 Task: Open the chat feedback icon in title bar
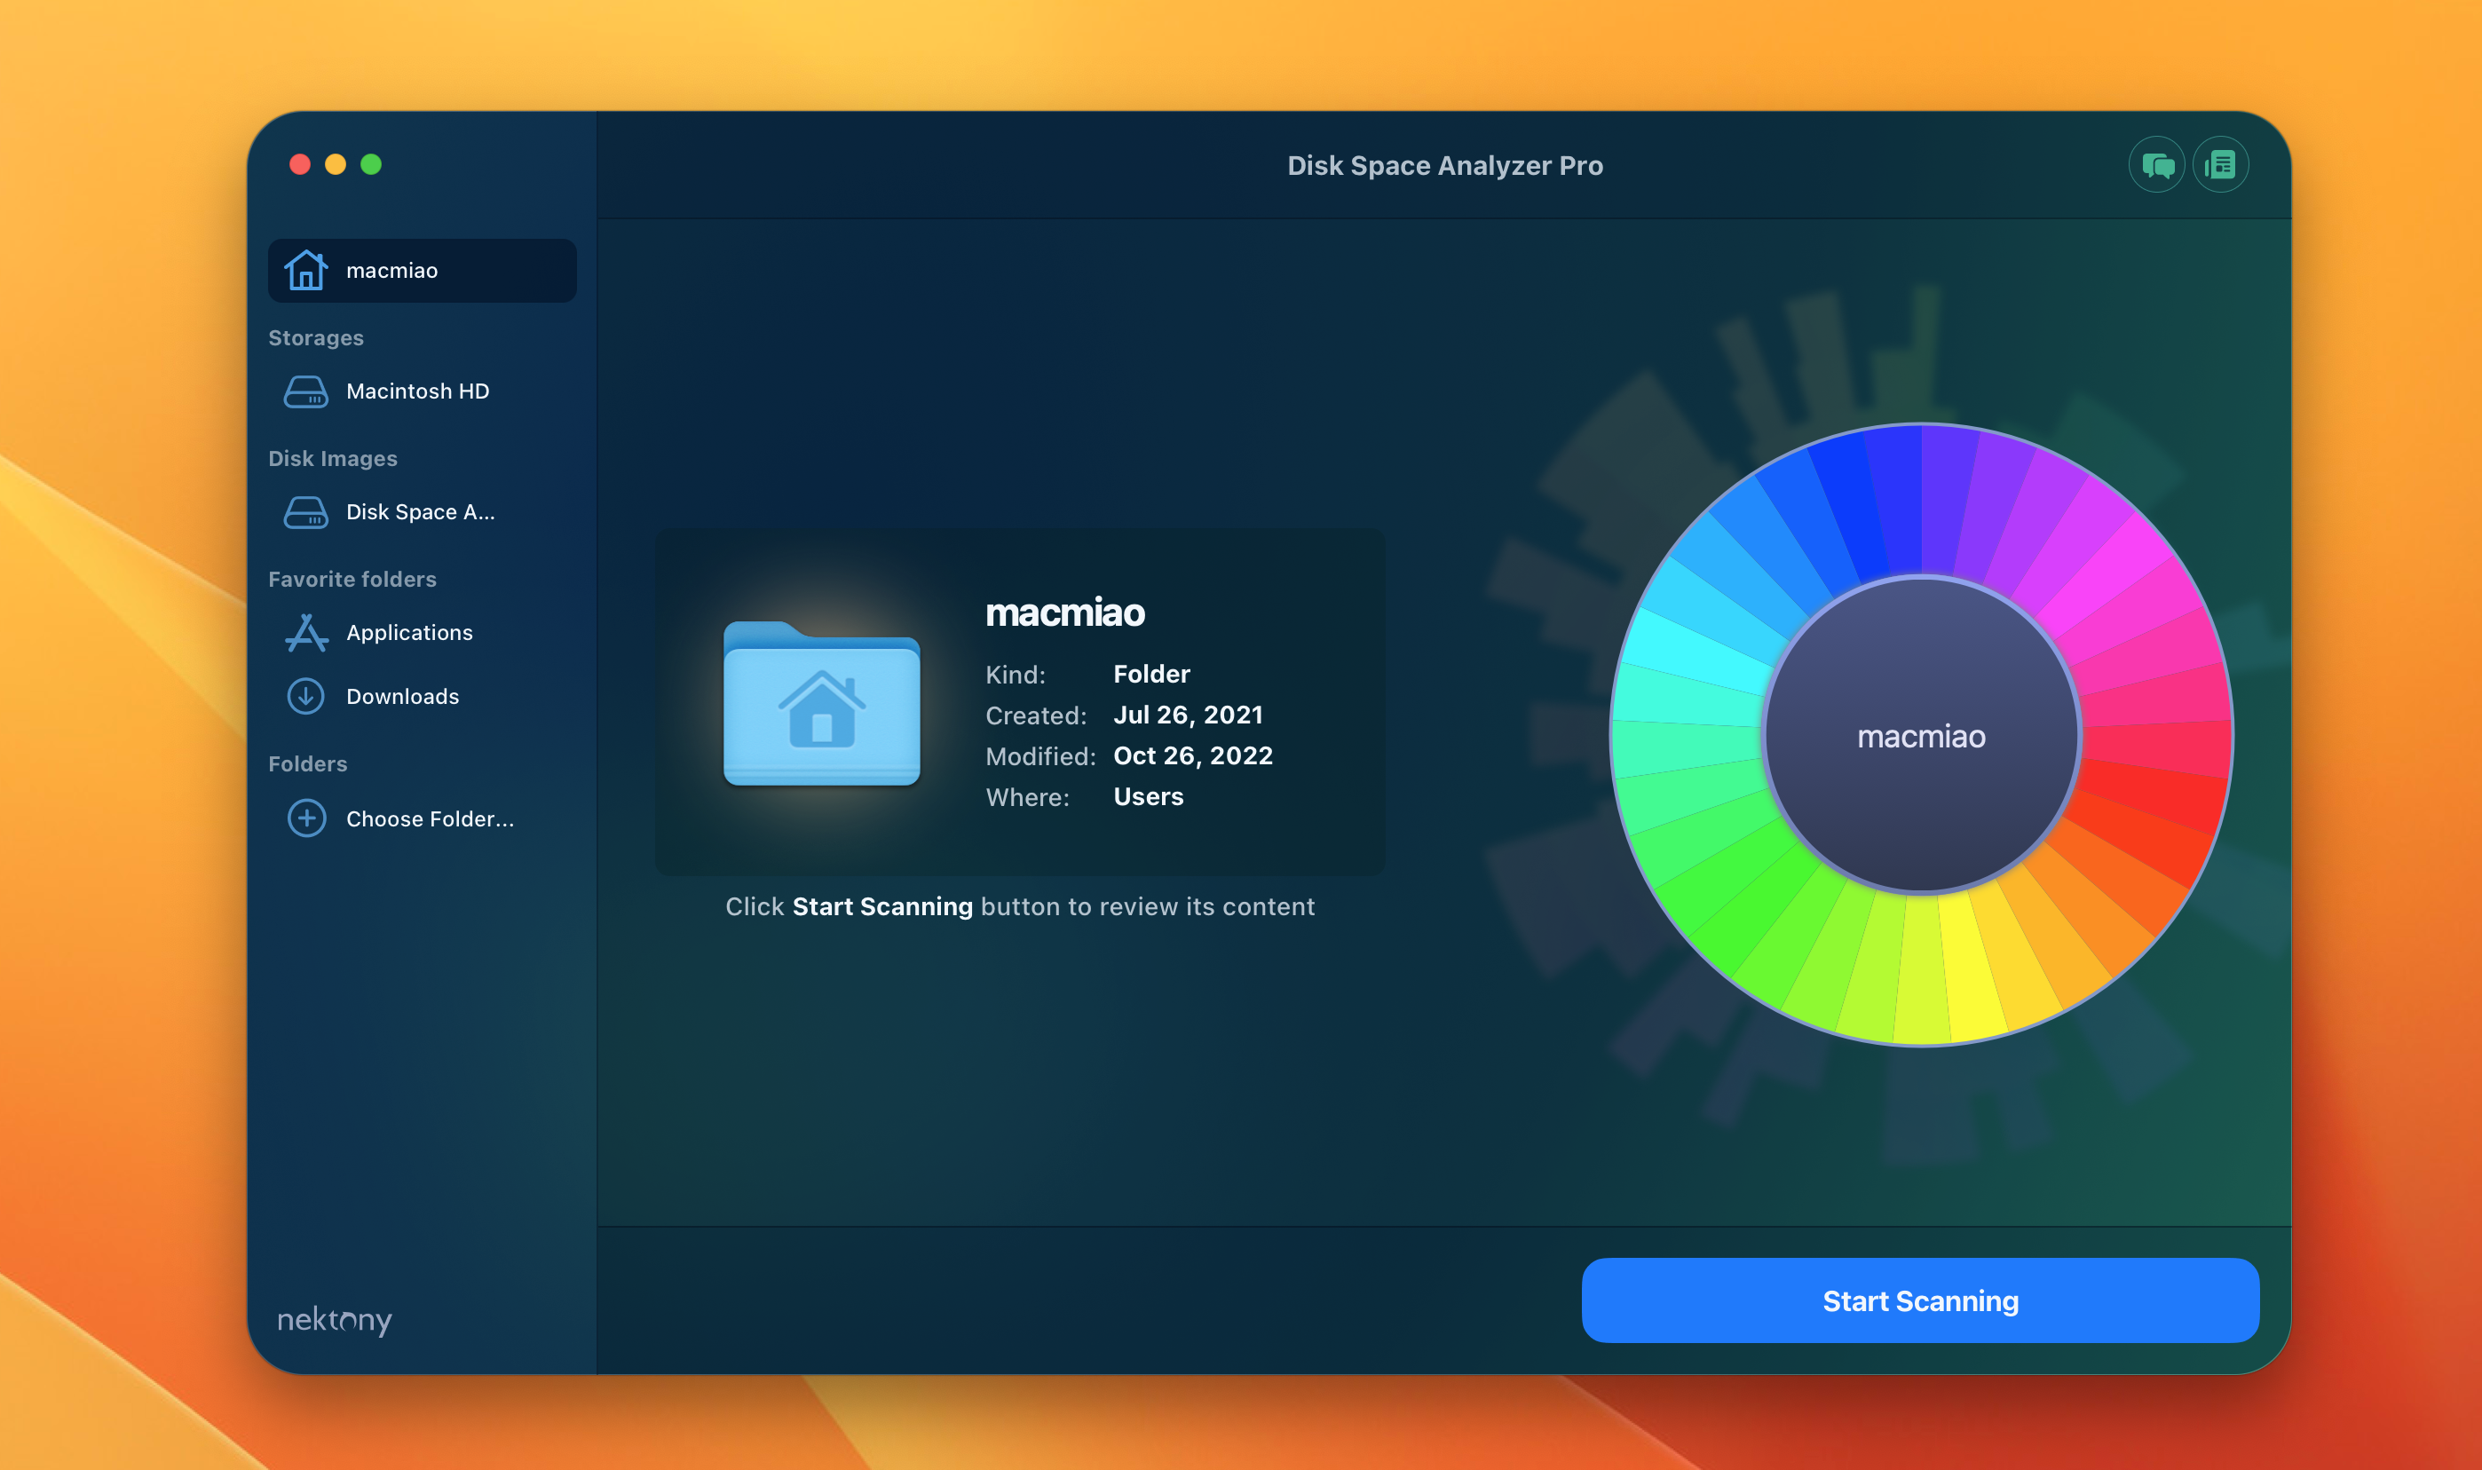(2156, 164)
